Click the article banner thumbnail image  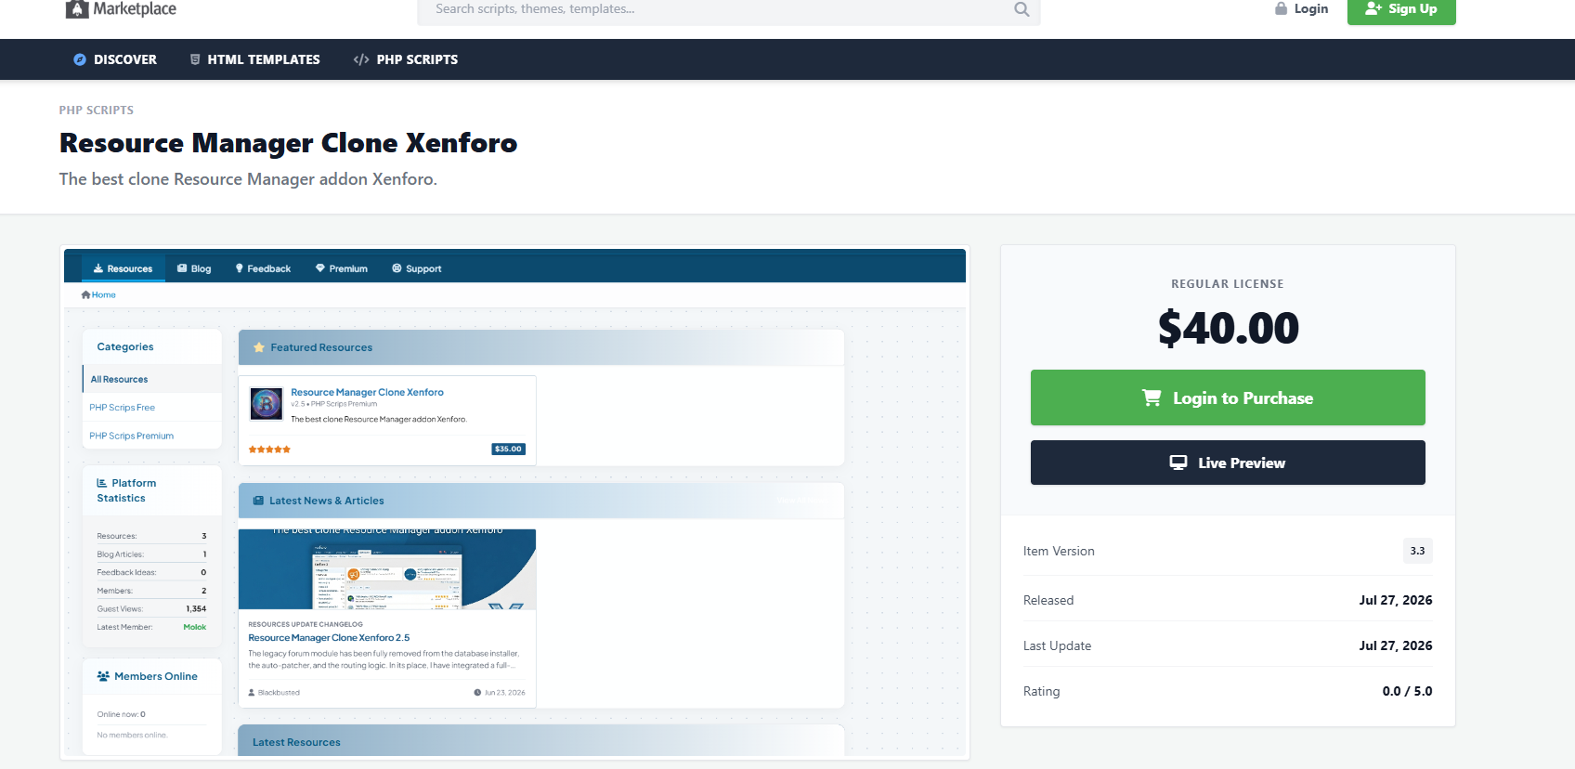387,569
